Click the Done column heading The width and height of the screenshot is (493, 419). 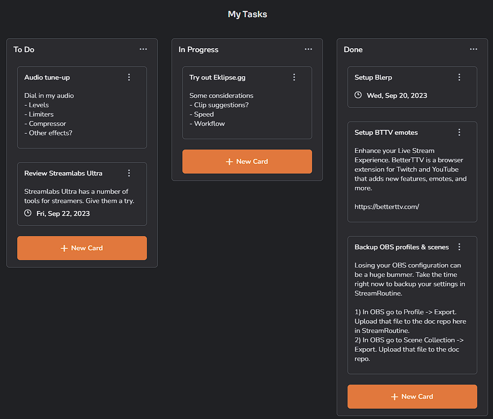pos(353,49)
